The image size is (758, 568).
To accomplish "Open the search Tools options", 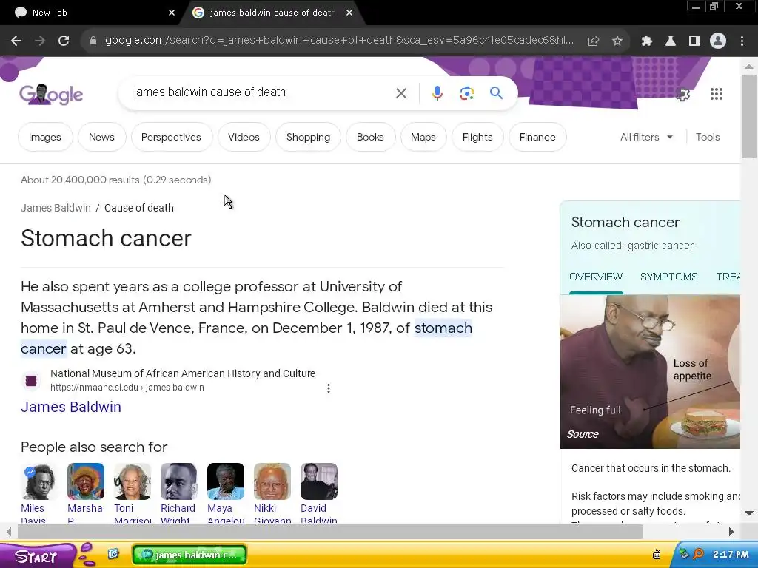I will tap(708, 137).
